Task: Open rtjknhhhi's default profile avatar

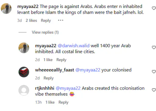Action: (x=24, y=90)
